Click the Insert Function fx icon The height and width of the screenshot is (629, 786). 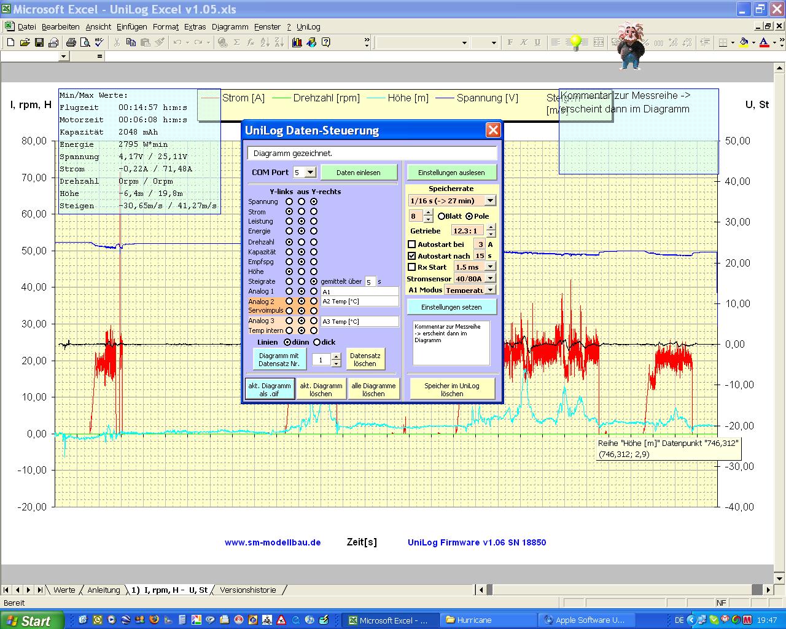coord(251,42)
